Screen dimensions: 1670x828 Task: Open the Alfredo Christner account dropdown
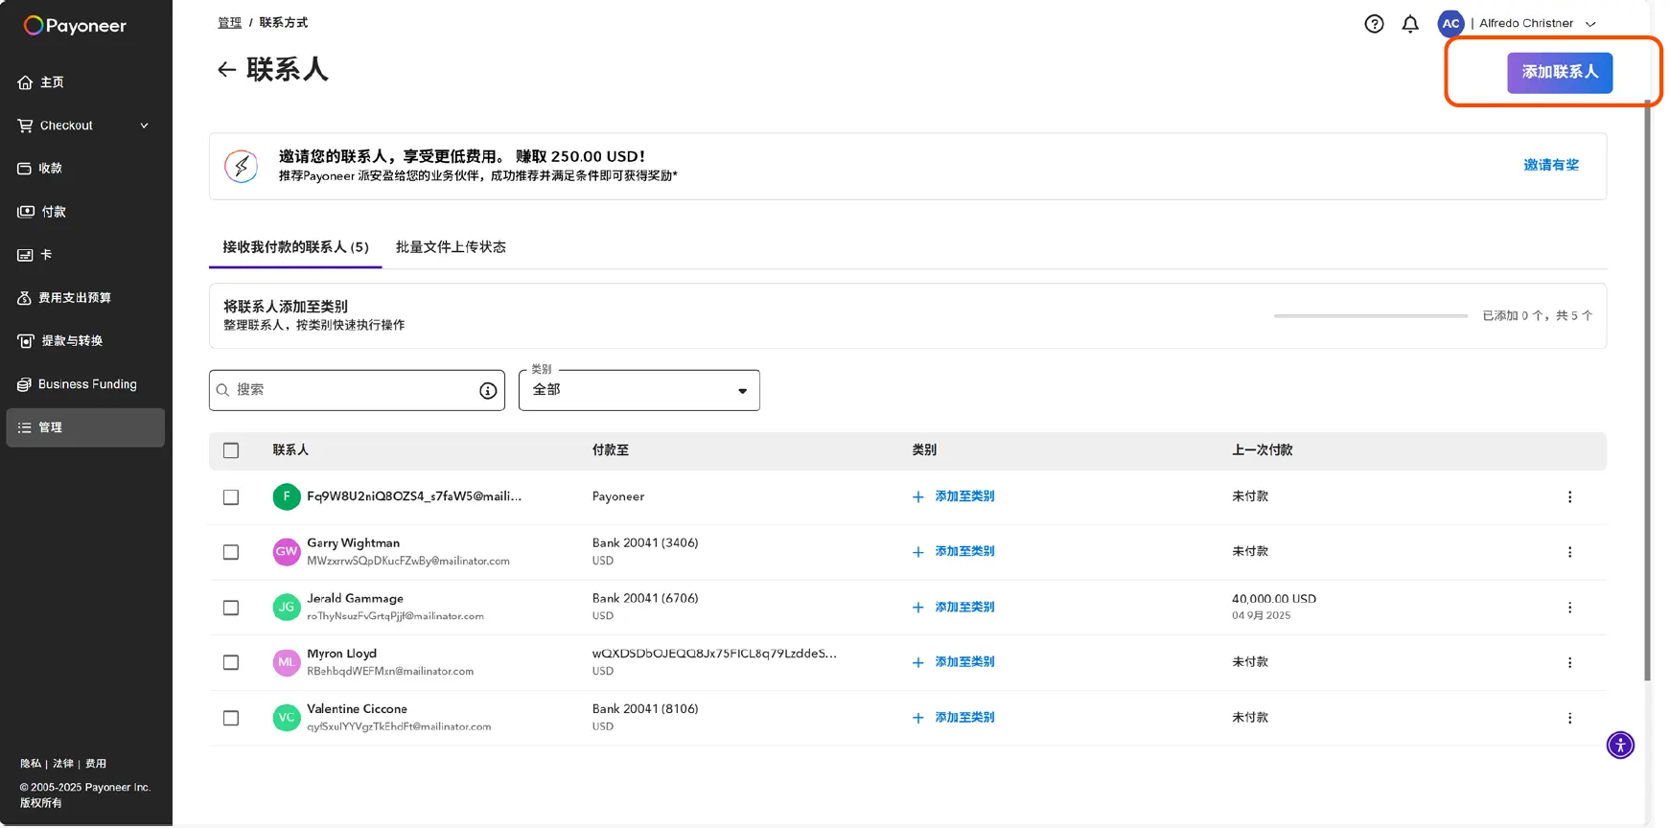(x=1537, y=24)
